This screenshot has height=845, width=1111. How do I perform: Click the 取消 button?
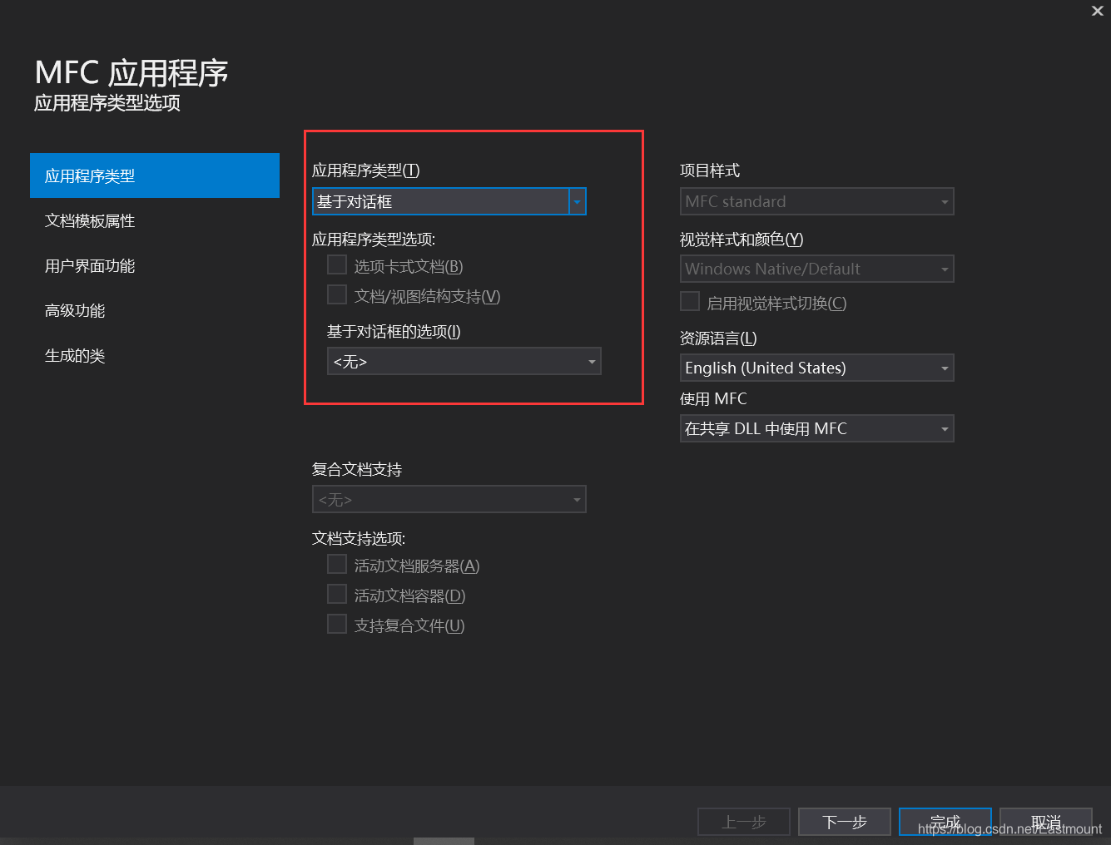click(x=1046, y=822)
